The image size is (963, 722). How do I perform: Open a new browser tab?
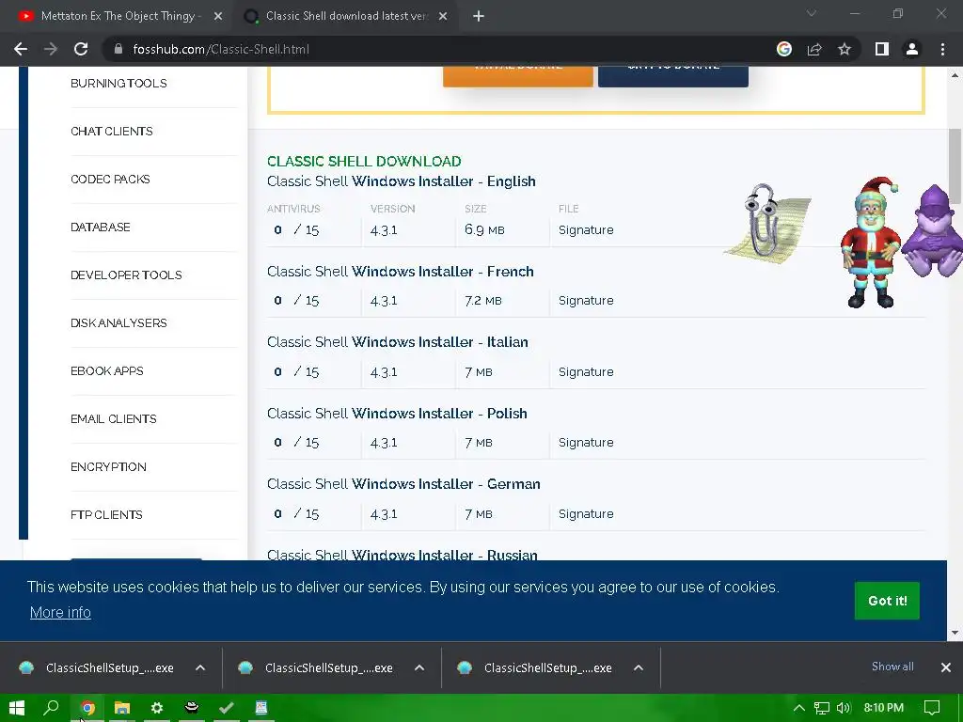click(x=479, y=17)
